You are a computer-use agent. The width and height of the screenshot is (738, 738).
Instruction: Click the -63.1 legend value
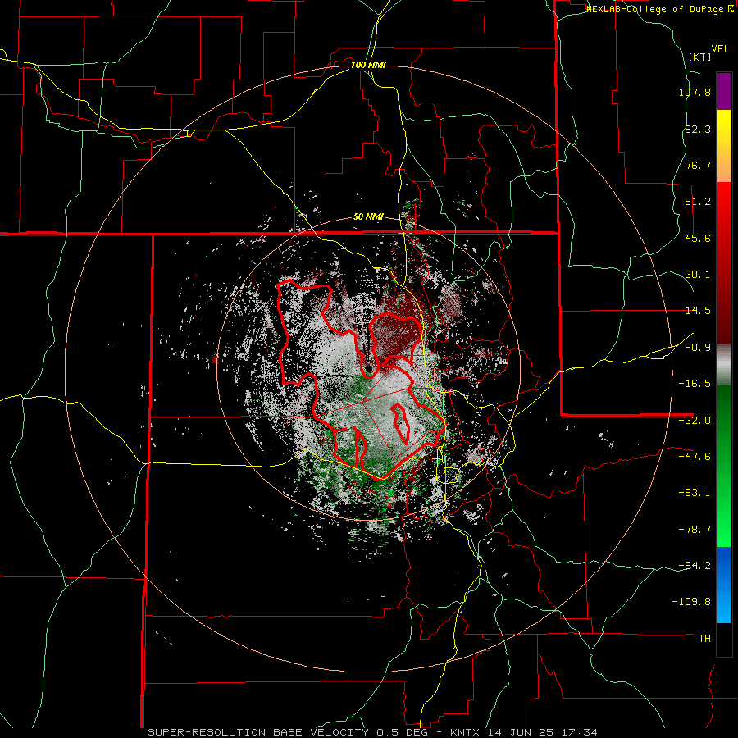(x=695, y=493)
